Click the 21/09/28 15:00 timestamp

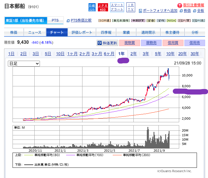188,63
